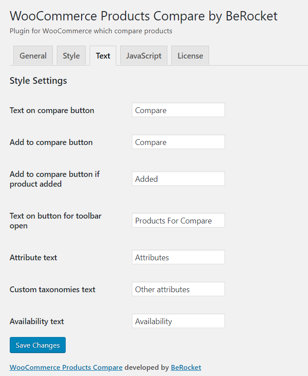Focus the Custom taxonomies text field
The image size is (308, 376).
pos(178,289)
